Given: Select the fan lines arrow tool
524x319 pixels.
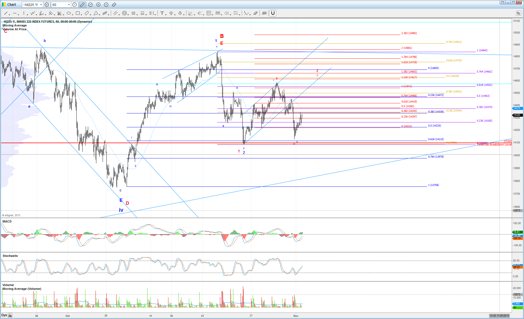Looking at the screenshot, I should [x=200, y=13].
